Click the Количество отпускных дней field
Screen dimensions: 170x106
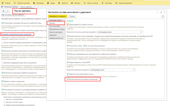119,32
